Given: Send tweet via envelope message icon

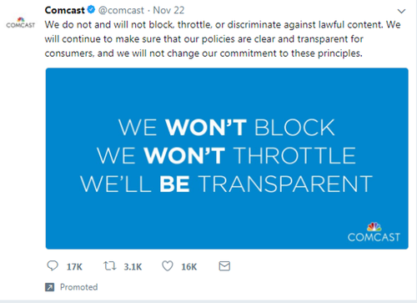Looking at the screenshot, I should pyautogui.click(x=224, y=266).
